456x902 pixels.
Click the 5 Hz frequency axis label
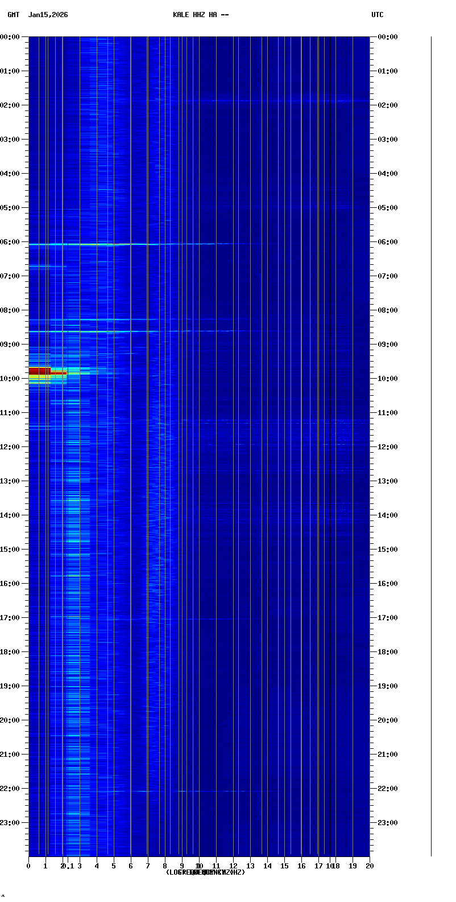[x=114, y=866]
